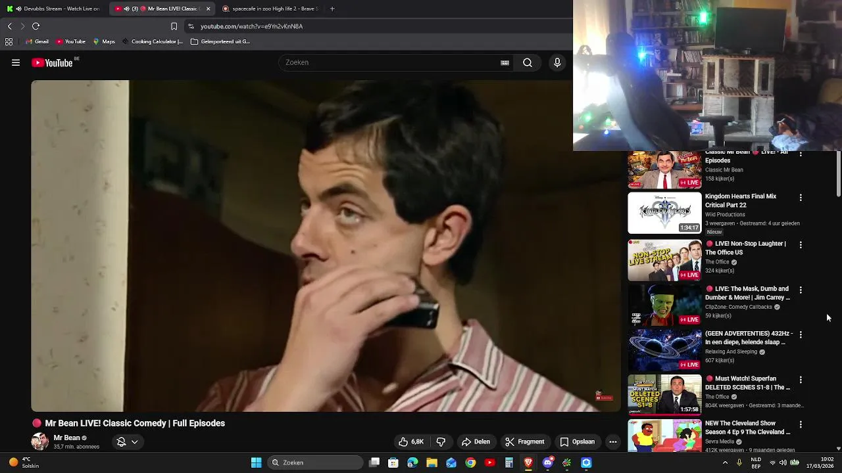Open options for the Mask, Dumb and Dumber stream
The image size is (842, 473).
coord(801,290)
